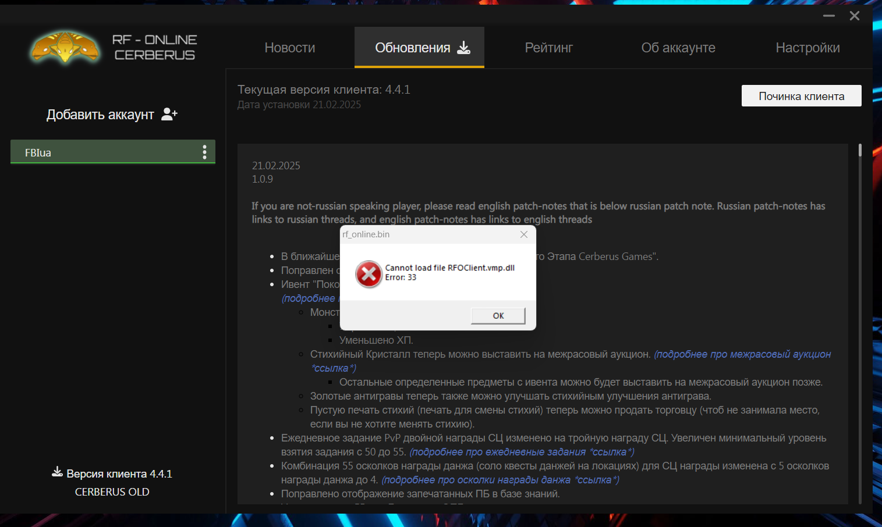Click the download icon beside Версия клиента 4.4.1

tap(57, 472)
